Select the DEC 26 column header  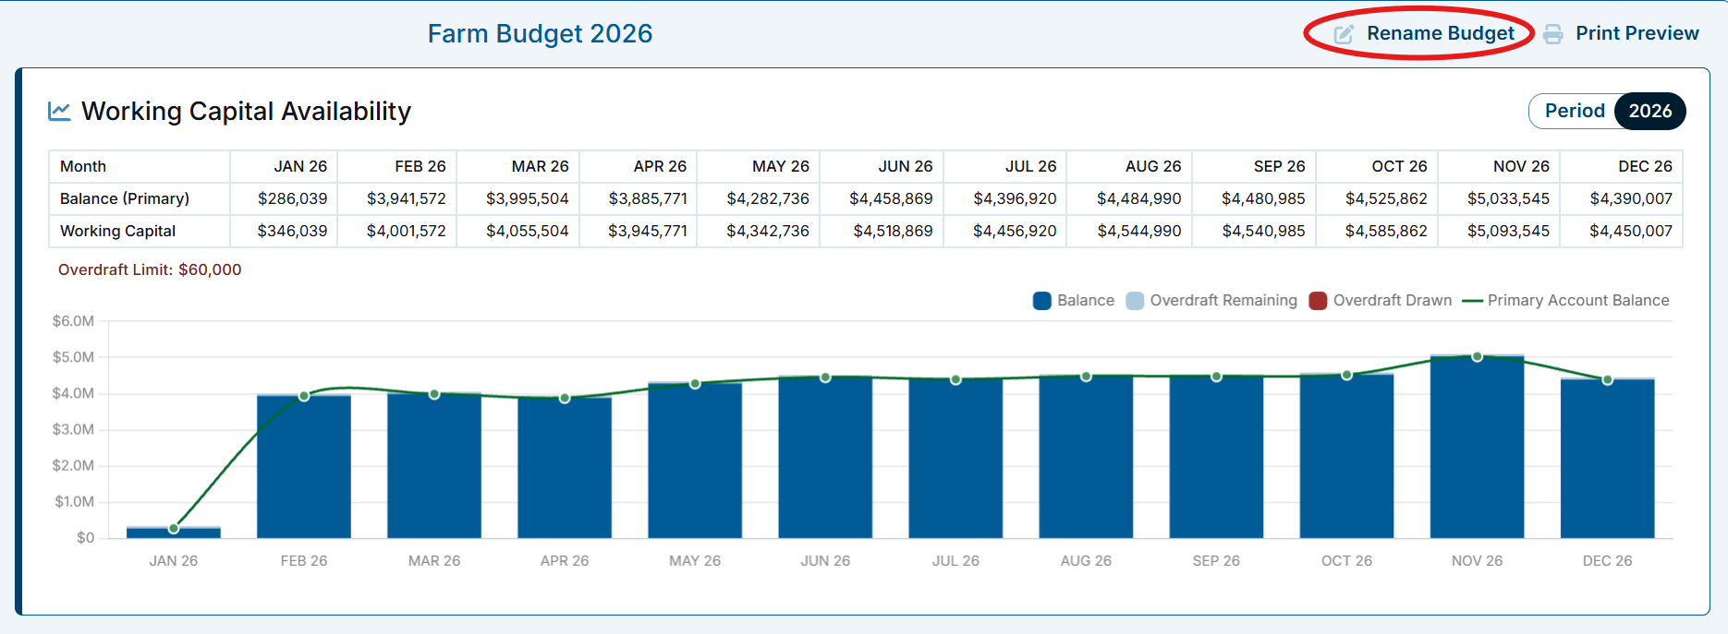click(1645, 166)
